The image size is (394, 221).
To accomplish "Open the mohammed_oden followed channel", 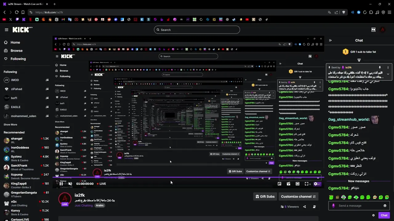I will (x=26, y=116).
